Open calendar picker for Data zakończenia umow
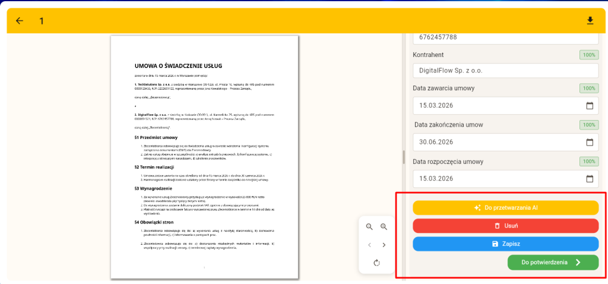 (590, 142)
